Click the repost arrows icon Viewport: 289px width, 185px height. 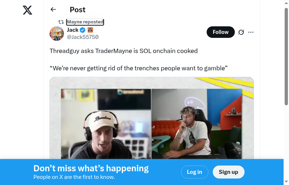pyautogui.click(x=61, y=22)
